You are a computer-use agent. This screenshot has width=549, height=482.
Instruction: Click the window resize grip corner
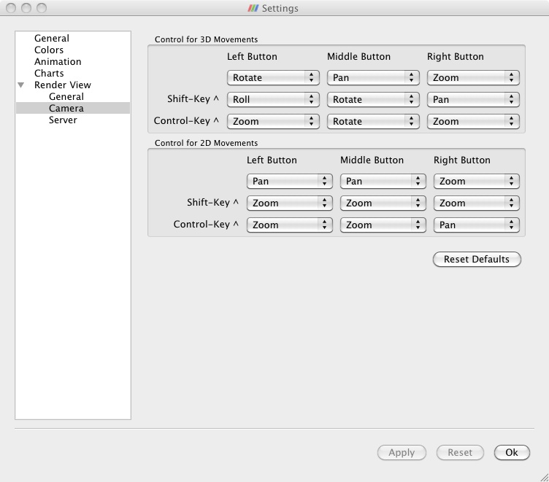click(x=544, y=477)
